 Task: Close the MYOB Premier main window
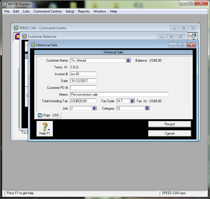pyautogui.click(x=201, y=3)
